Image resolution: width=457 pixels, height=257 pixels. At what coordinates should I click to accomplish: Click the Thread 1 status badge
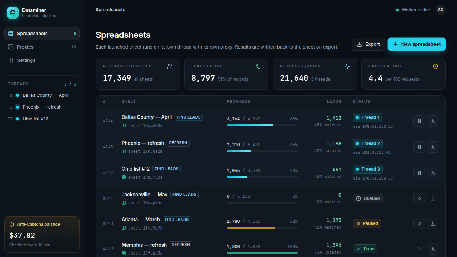coord(368,117)
